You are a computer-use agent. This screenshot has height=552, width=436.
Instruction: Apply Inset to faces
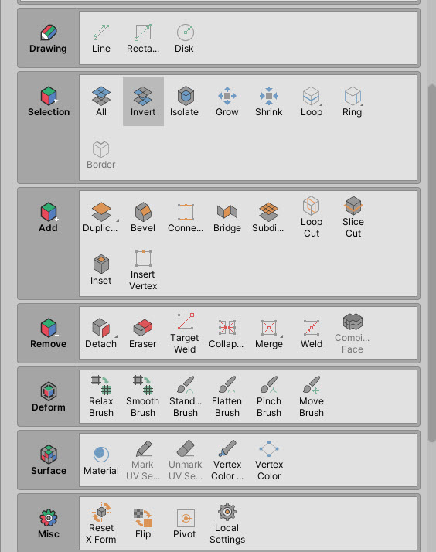point(101,271)
